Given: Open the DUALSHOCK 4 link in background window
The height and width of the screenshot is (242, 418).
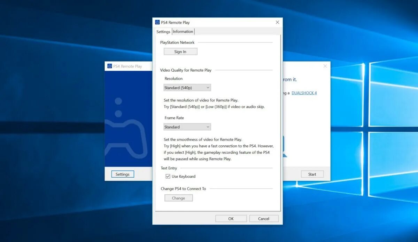Looking at the screenshot, I should [304, 93].
